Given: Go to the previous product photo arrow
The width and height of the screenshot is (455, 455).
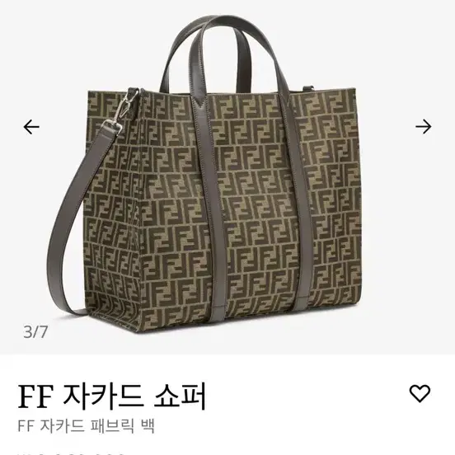Looking at the screenshot, I should [31, 127].
